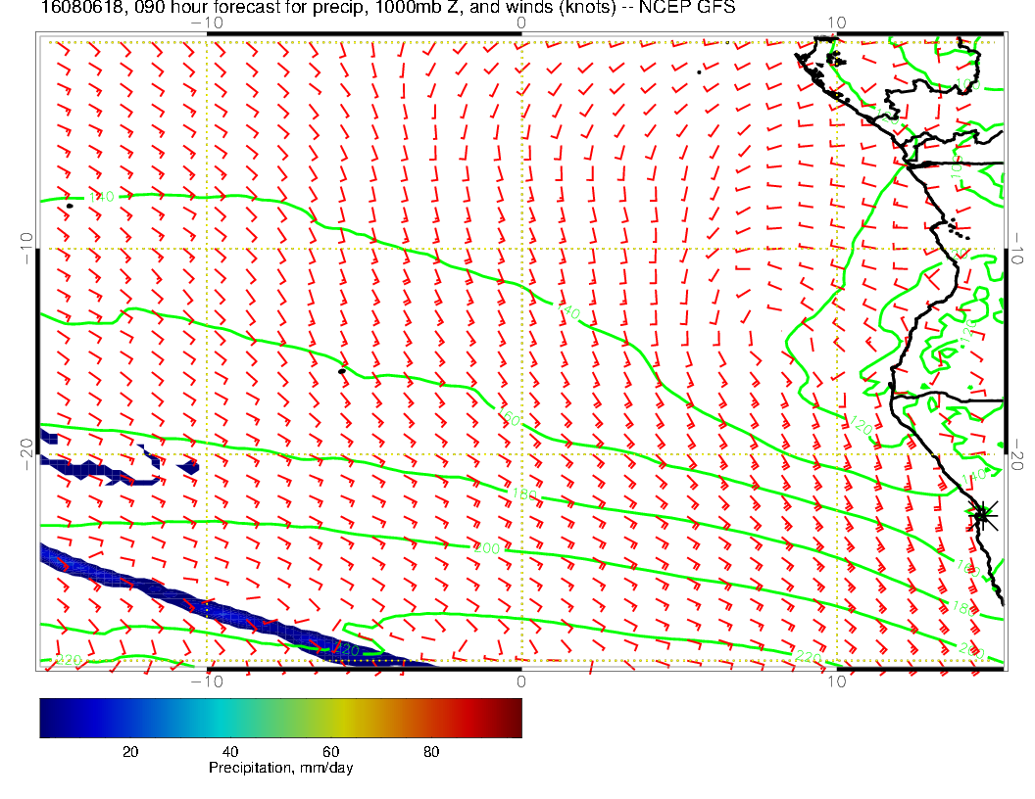Click the small black island in the map center-left
Viewport: 1035px width, 799px height.
coord(342,371)
